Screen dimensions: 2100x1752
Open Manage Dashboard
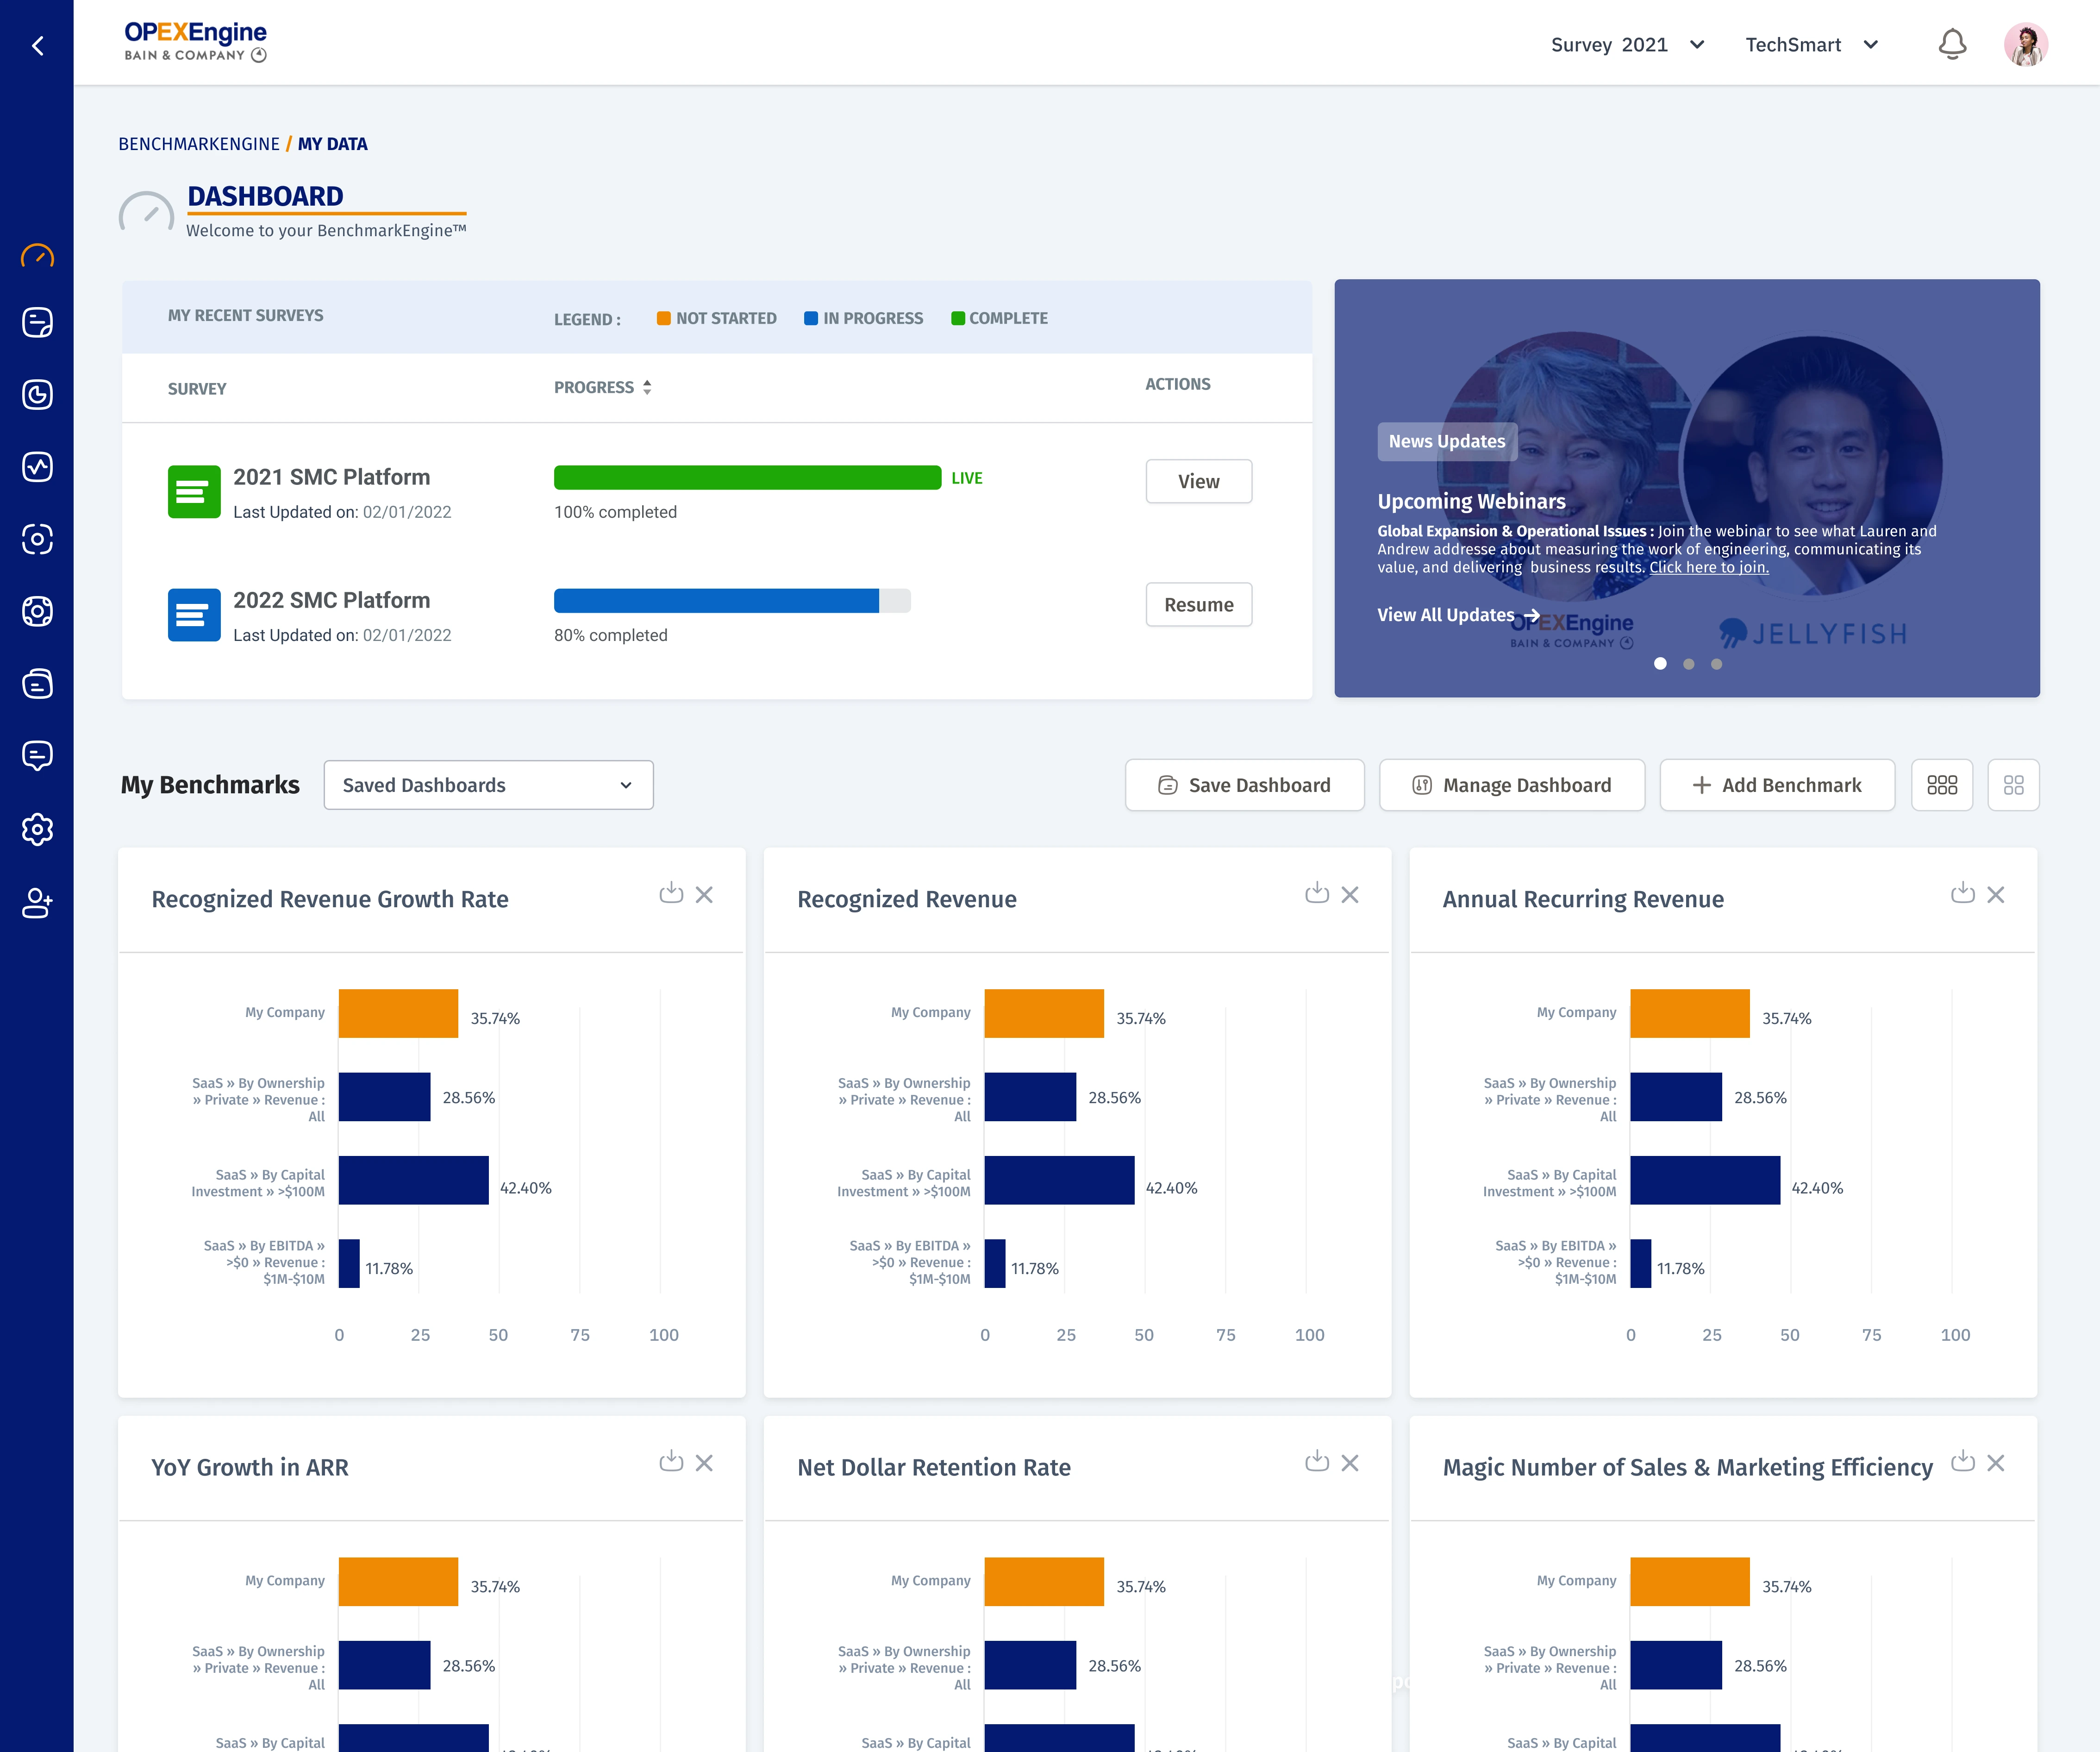pos(1512,785)
